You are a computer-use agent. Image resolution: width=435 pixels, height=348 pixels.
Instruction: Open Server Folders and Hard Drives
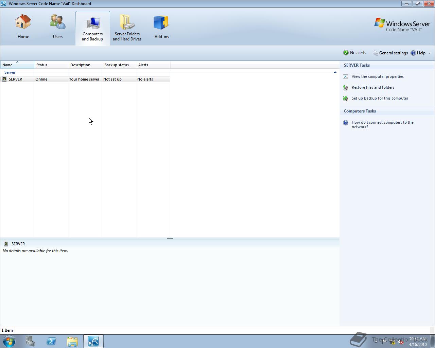[127, 28]
